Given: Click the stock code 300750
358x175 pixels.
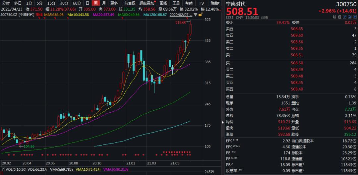Looking at the screenshot, I should [x=346, y=4].
